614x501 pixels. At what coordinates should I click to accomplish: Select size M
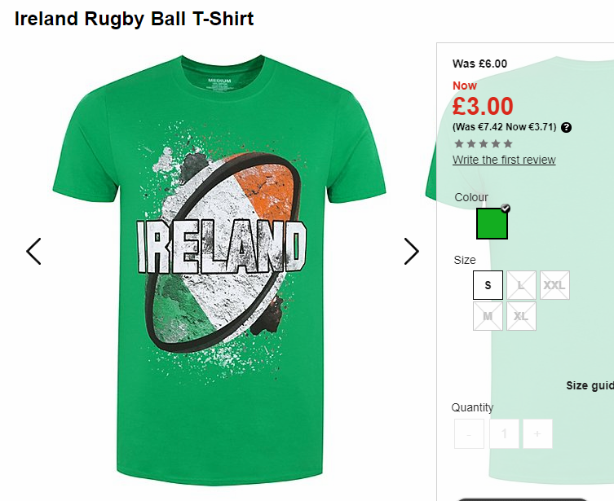tap(488, 316)
